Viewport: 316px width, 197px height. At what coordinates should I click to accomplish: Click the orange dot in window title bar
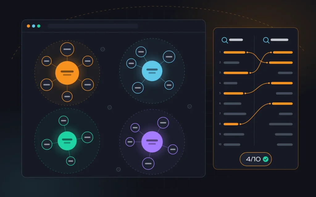tap(28, 26)
